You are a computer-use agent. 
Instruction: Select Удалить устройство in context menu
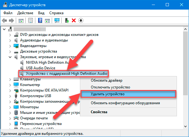(x=128, y=94)
